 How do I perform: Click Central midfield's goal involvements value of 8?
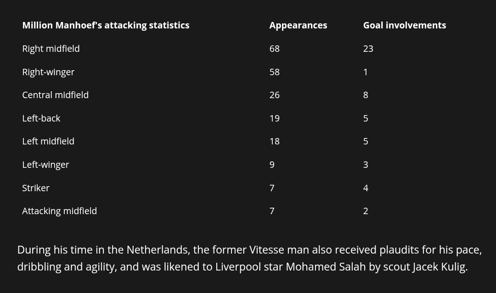pos(366,95)
